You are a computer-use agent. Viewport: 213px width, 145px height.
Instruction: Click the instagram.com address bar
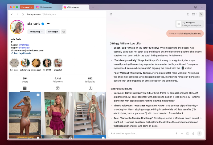(41, 14)
